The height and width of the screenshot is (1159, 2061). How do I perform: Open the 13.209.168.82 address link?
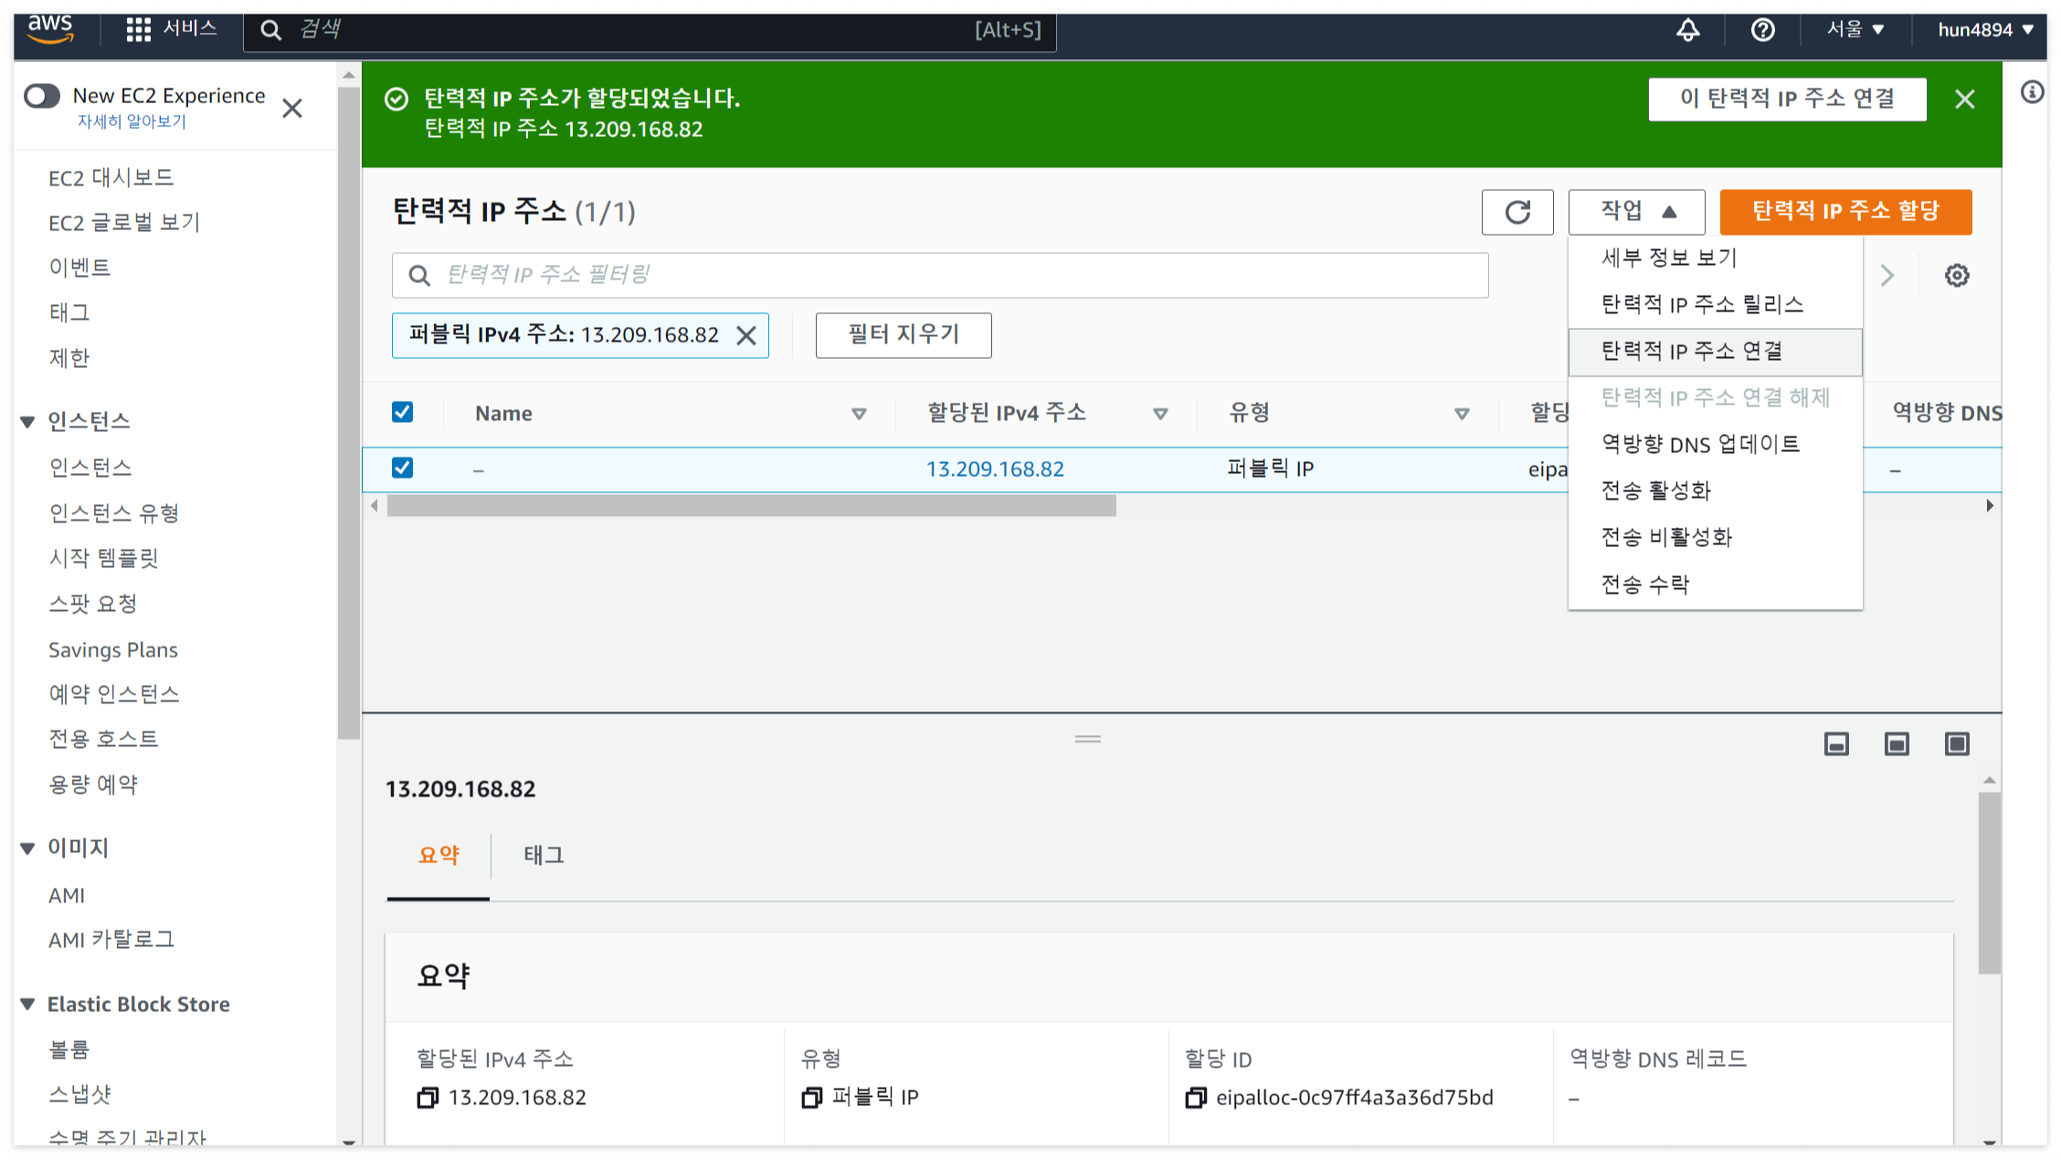click(994, 469)
